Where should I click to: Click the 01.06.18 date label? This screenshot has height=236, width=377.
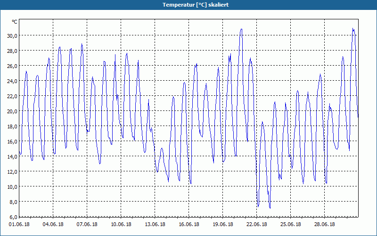[19, 224]
